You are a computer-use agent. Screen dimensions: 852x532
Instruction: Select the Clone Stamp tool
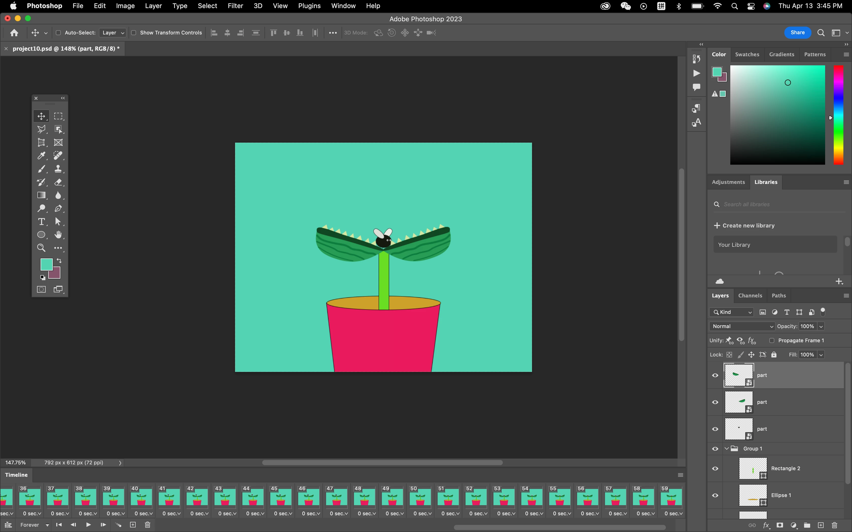pos(58,169)
